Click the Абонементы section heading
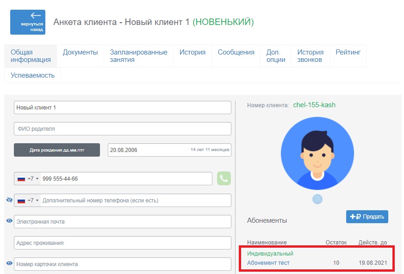Image resolution: width=404 pixels, height=274 pixels. click(x=267, y=220)
